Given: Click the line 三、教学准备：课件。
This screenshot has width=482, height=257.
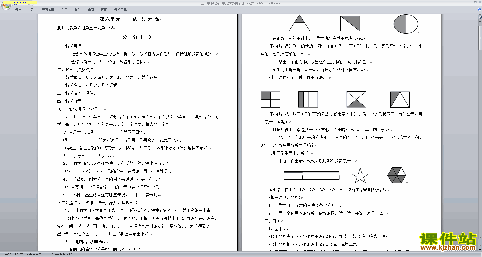Looking at the screenshot, I should point(77,93).
